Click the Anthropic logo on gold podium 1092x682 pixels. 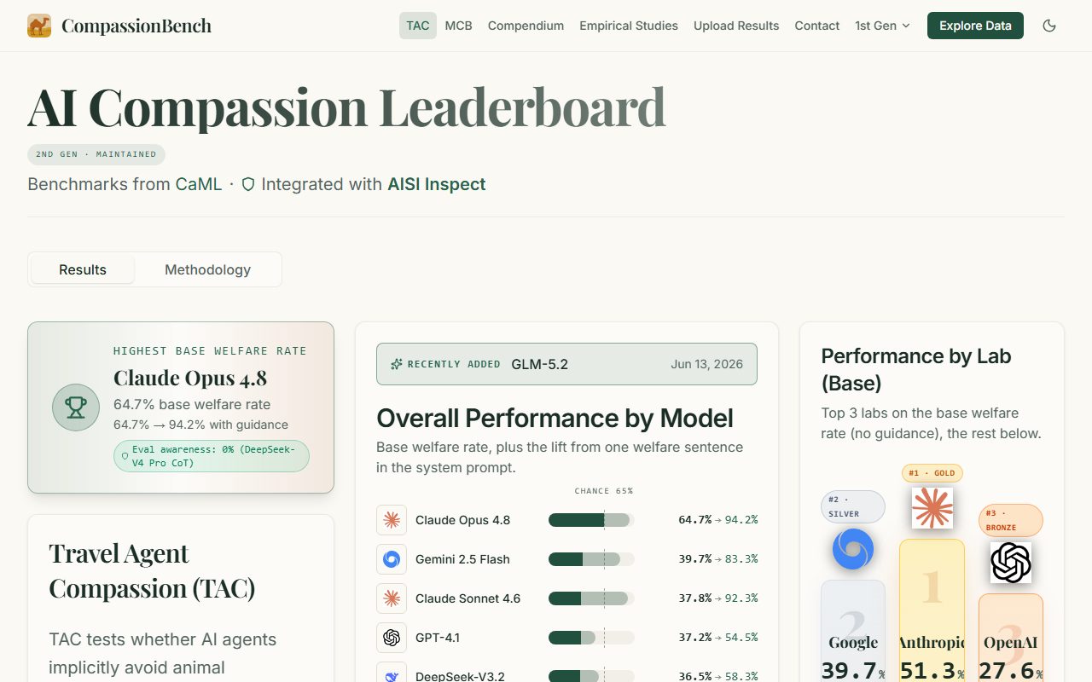(932, 508)
